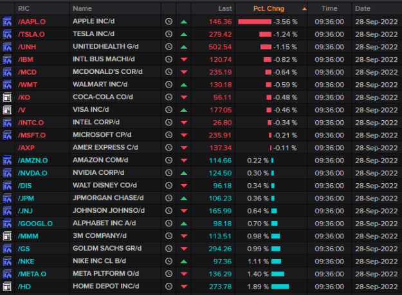Image resolution: width=402 pixels, height=295 pixels.
Task: Sort by the Name column header
Action: (82, 8)
